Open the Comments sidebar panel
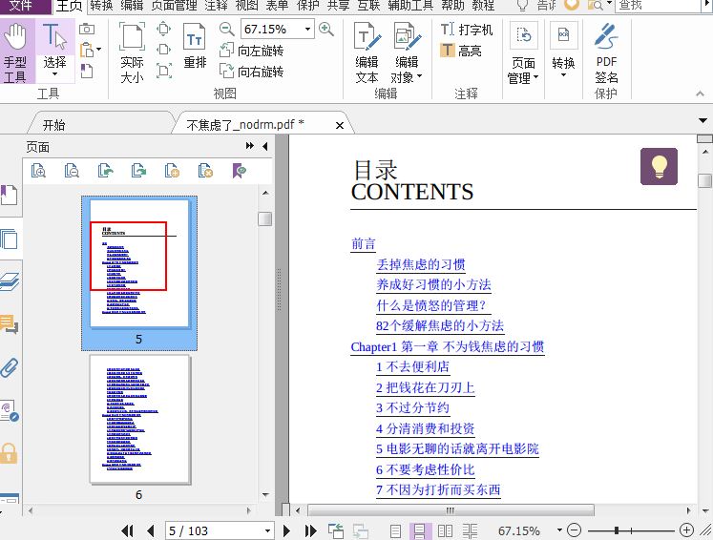 pos(10,324)
